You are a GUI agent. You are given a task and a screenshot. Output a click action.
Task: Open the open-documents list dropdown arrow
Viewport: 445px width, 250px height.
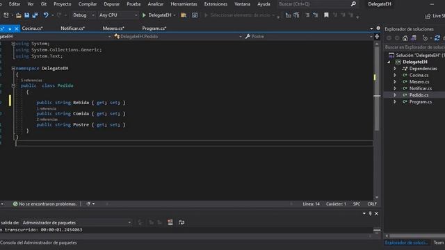371,28
